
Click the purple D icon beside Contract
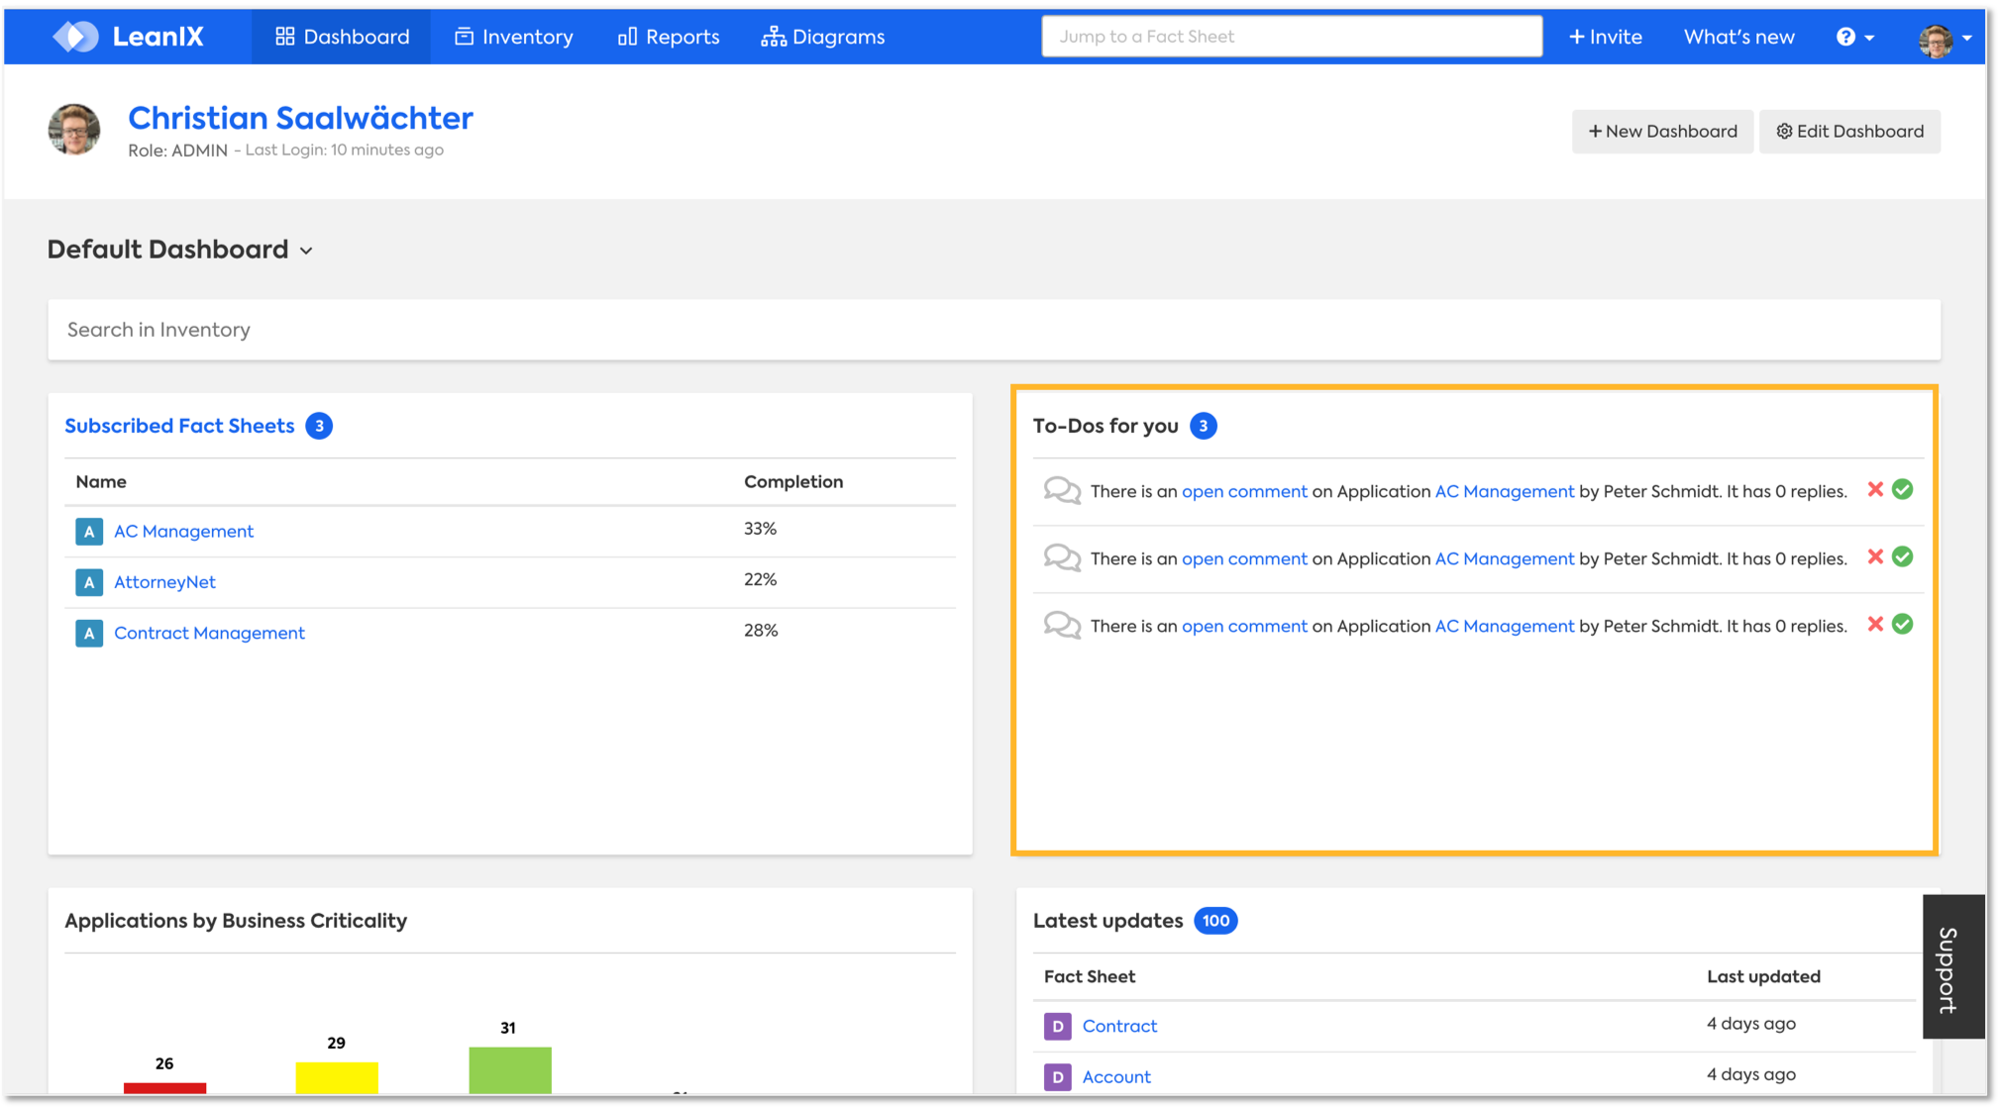point(1057,1026)
